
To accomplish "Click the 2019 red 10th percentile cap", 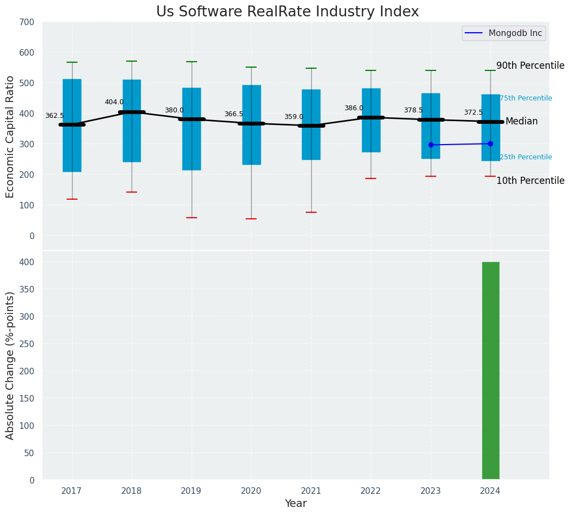I will [192, 218].
